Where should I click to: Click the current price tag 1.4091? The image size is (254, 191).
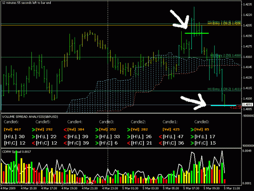click(247, 105)
